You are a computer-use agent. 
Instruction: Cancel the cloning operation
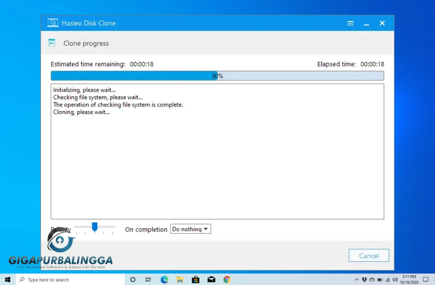click(x=369, y=256)
